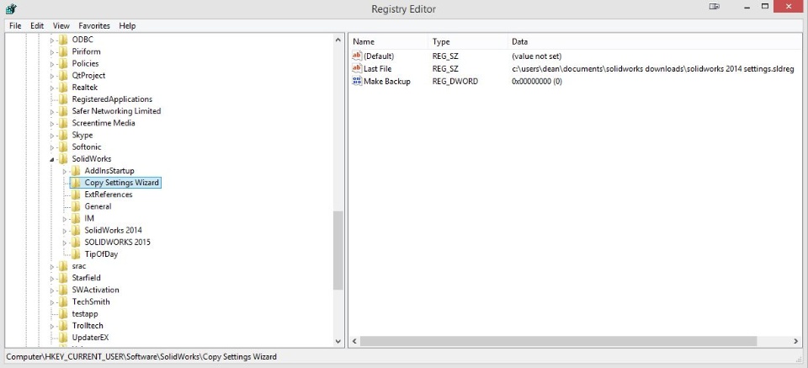Click the Skype folder icon

pyautogui.click(x=63, y=135)
